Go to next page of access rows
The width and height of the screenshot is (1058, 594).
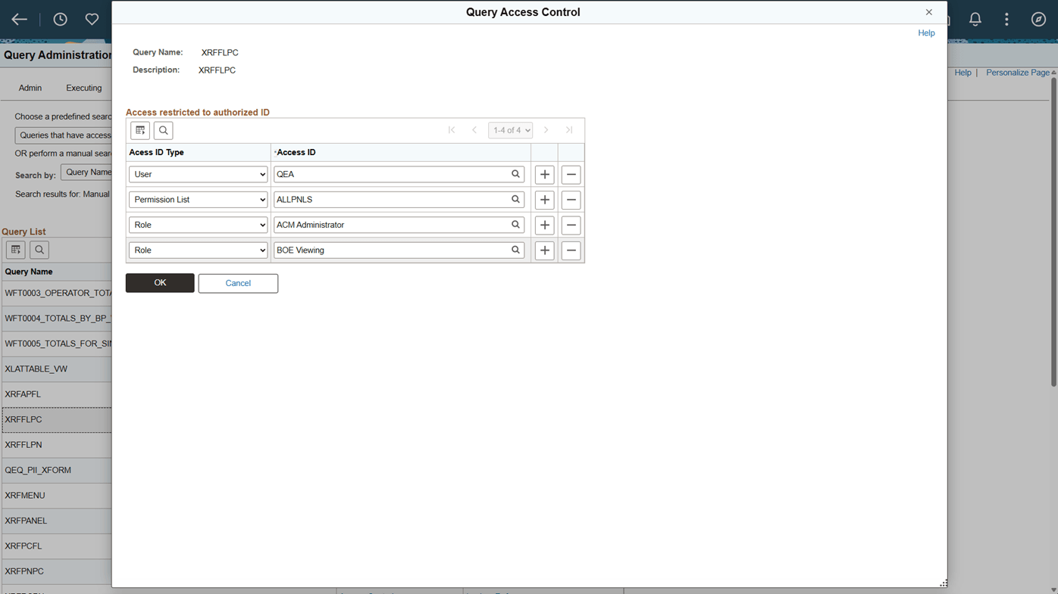point(546,130)
